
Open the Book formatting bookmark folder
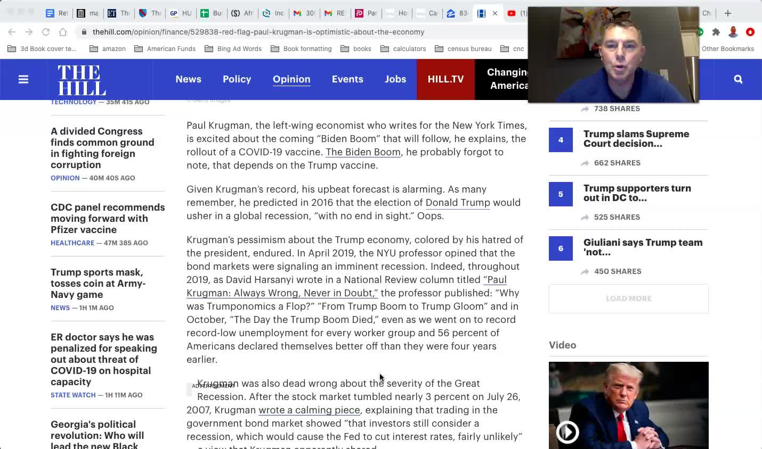(x=302, y=48)
